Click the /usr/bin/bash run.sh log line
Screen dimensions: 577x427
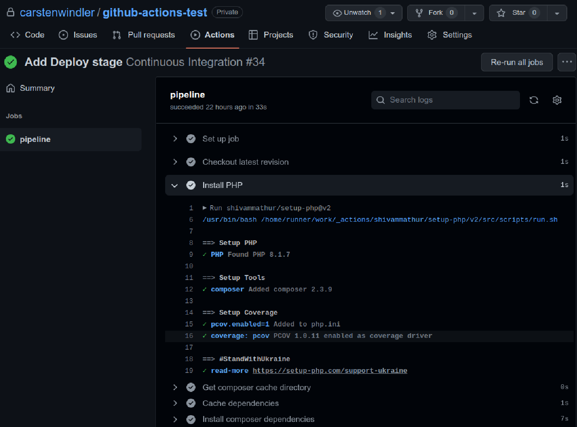click(380, 220)
